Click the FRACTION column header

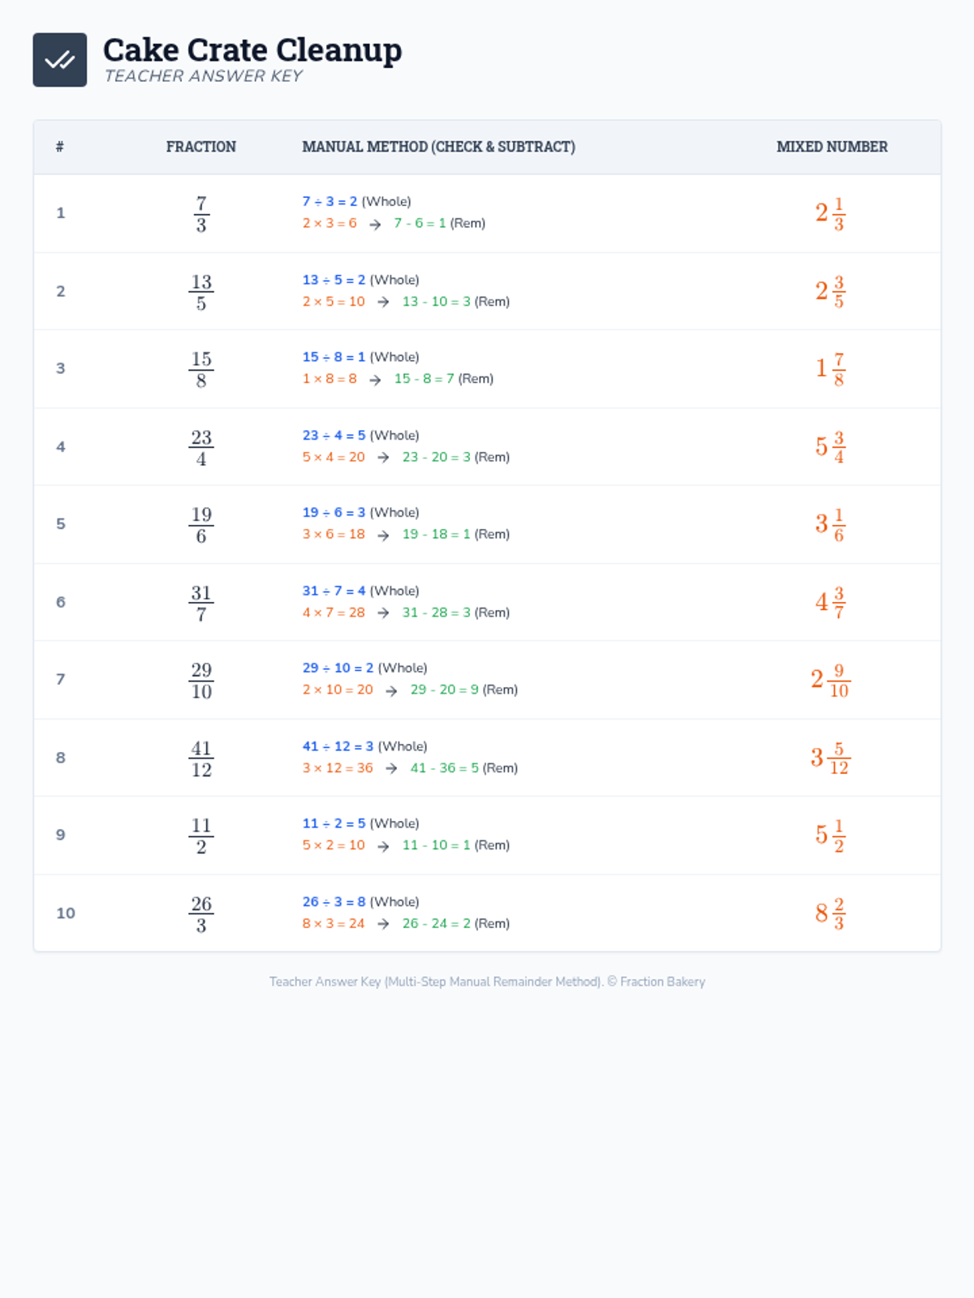point(200,147)
